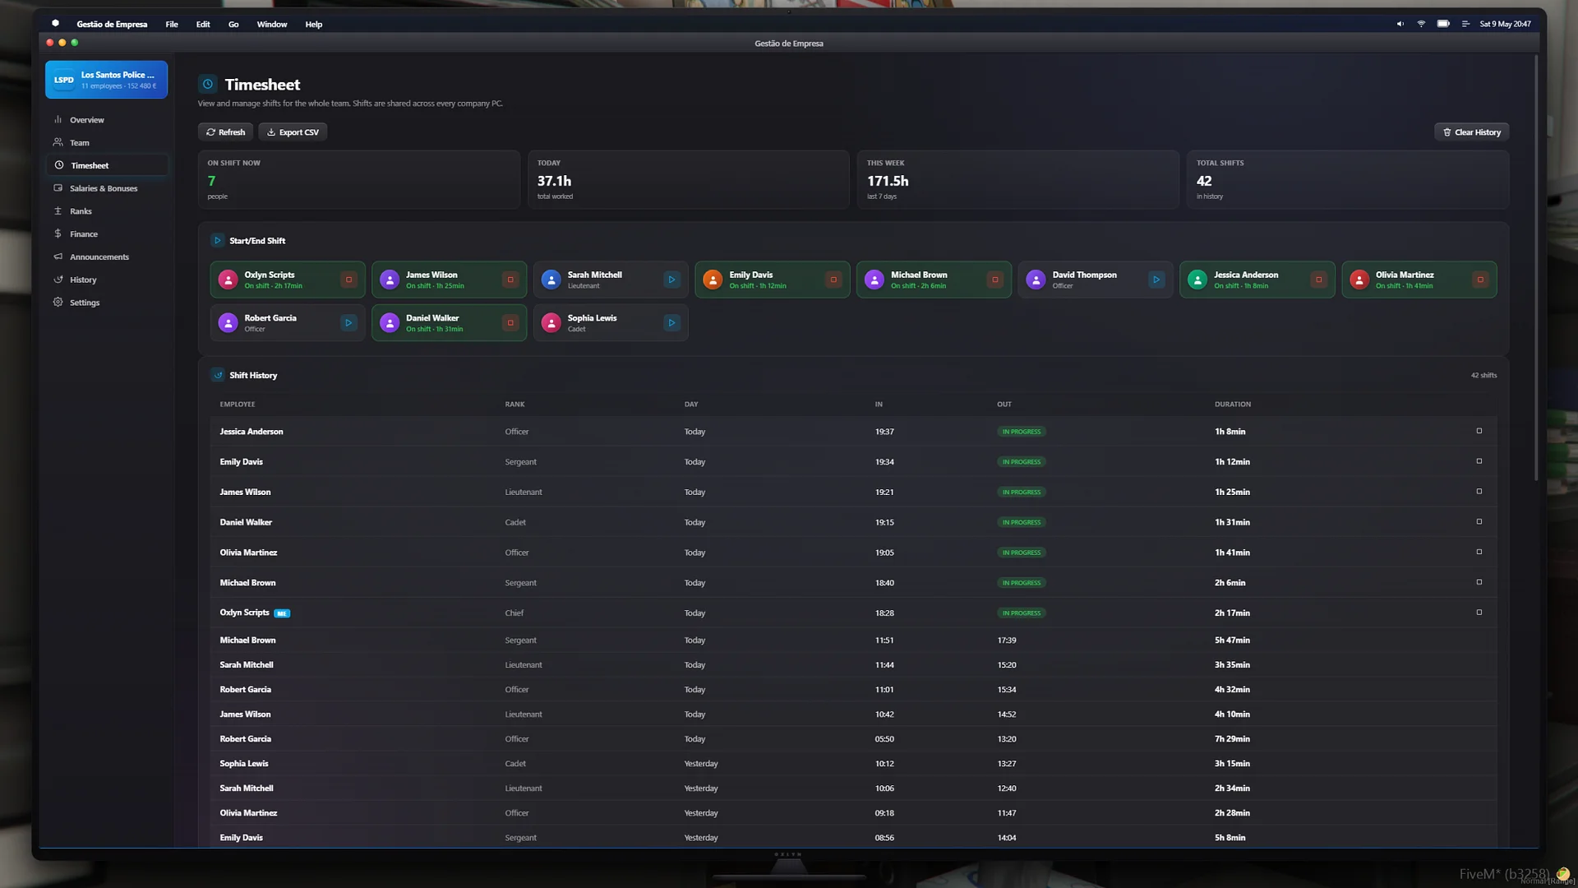This screenshot has height=888, width=1578.
Task: Open Salaries & Bonuses in sidebar
Action: pyautogui.click(x=107, y=188)
